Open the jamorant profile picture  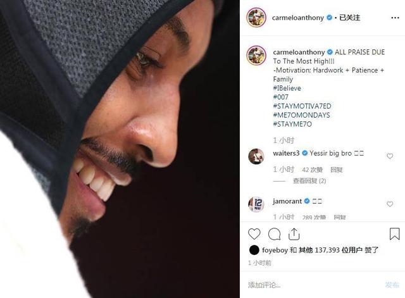pyautogui.click(x=256, y=204)
